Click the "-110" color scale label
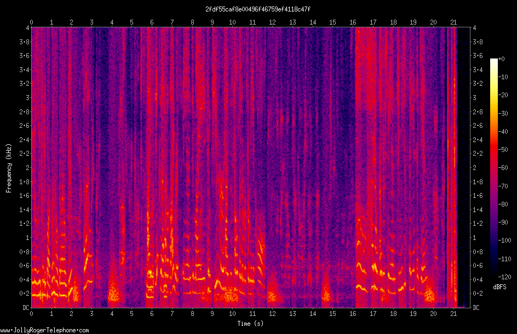This screenshot has height=334, width=517. 505,259
